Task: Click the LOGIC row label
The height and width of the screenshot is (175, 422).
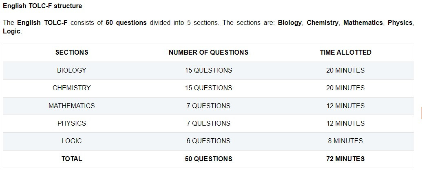Action: coord(72,141)
